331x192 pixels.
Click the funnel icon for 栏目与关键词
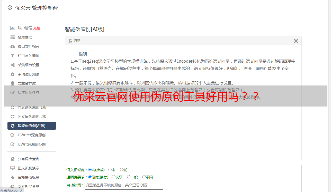point(12,56)
